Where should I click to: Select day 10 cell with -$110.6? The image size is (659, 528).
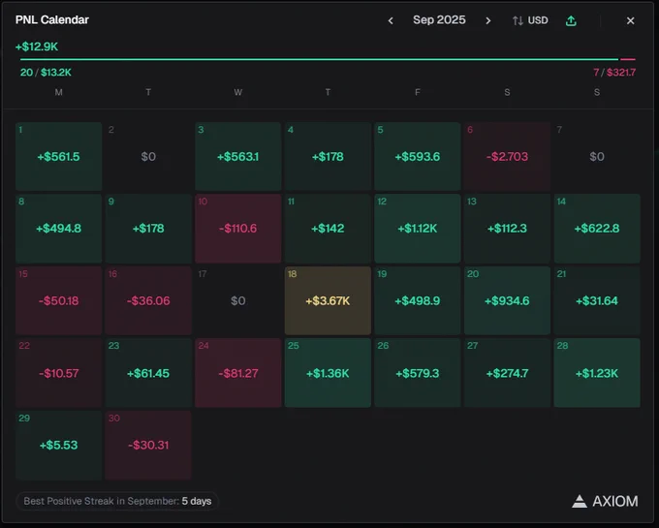tap(237, 229)
